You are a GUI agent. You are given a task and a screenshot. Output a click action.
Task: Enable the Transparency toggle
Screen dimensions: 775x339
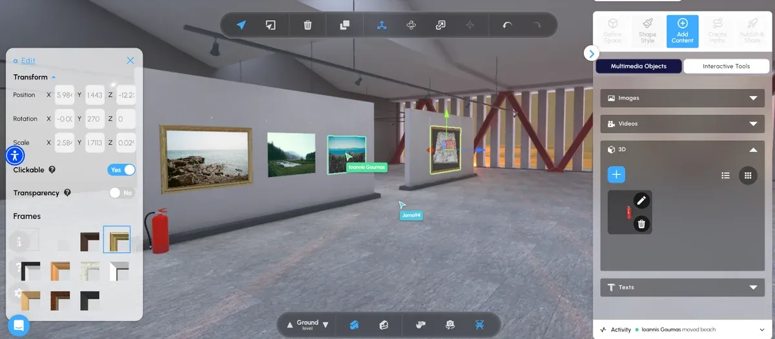point(121,192)
